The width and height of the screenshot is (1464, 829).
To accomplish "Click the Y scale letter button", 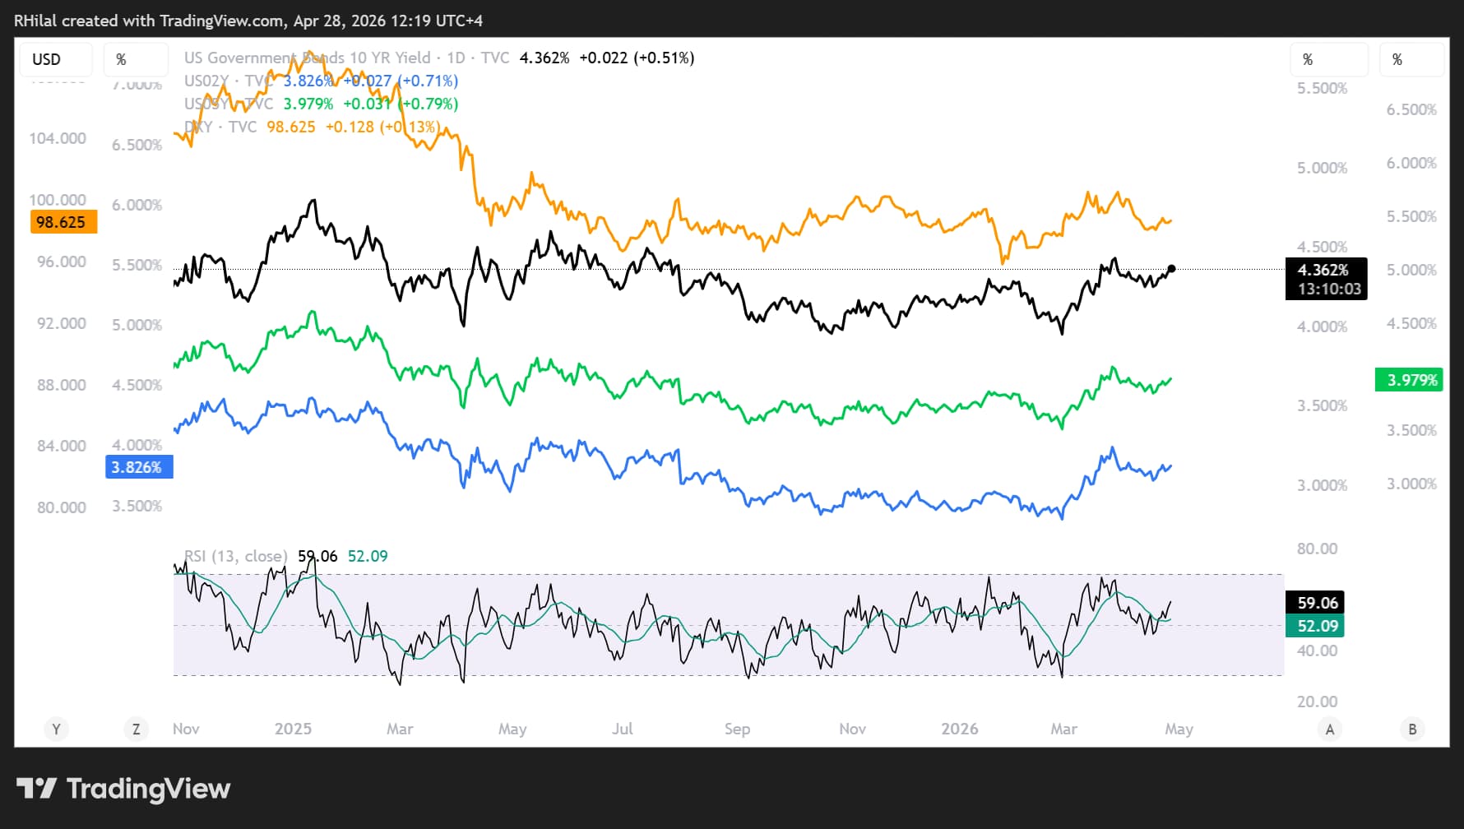I will click(56, 729).
